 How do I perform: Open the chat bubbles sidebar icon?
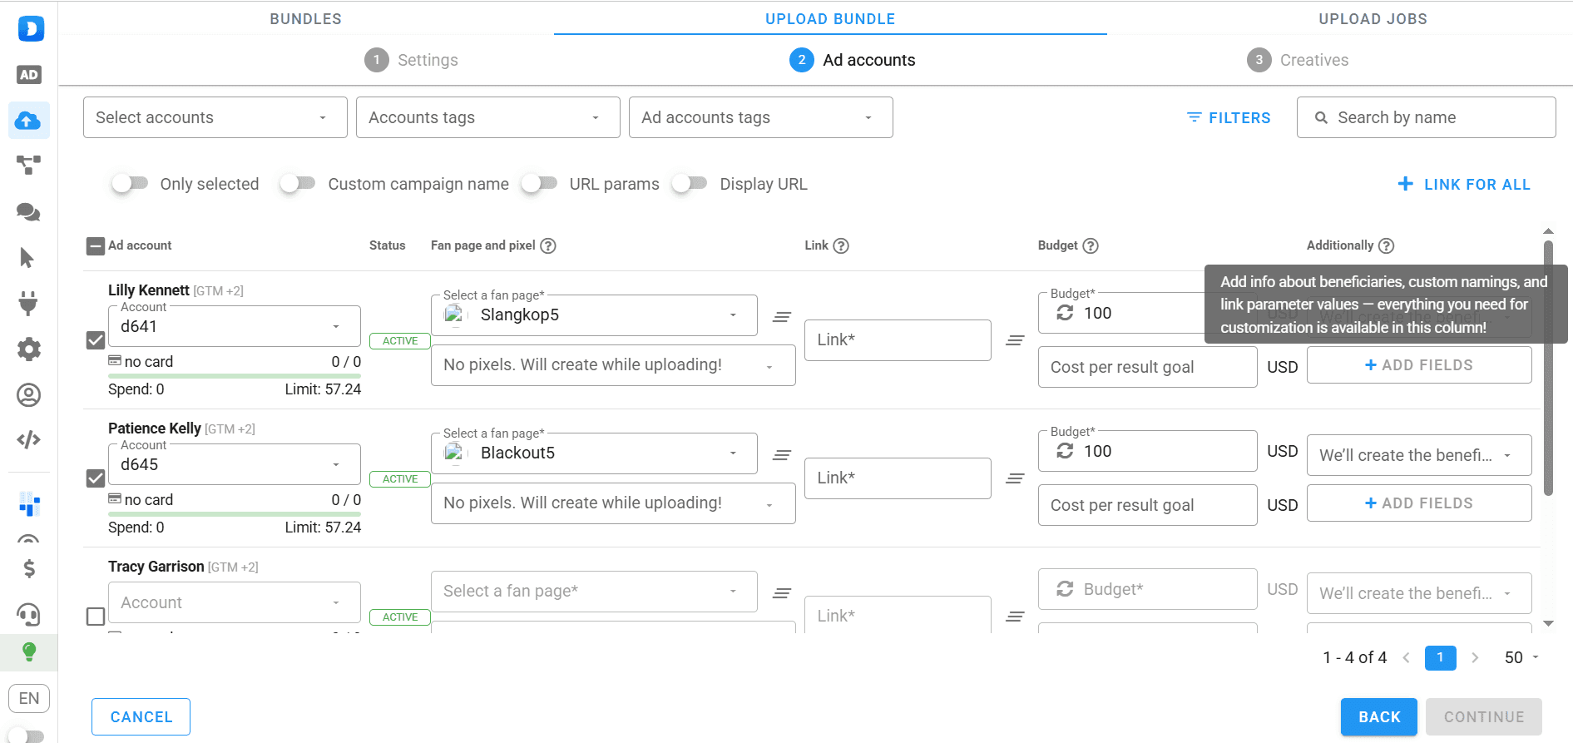[x=28, y=212]
